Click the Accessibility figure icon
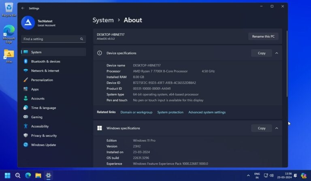 click(26, 126)
